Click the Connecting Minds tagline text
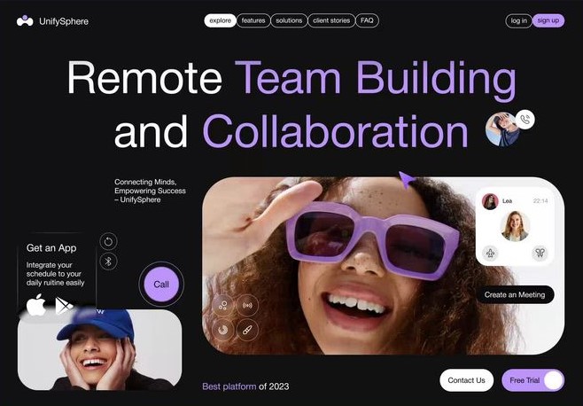The image size is (583, 406). [x=150, y=191]
